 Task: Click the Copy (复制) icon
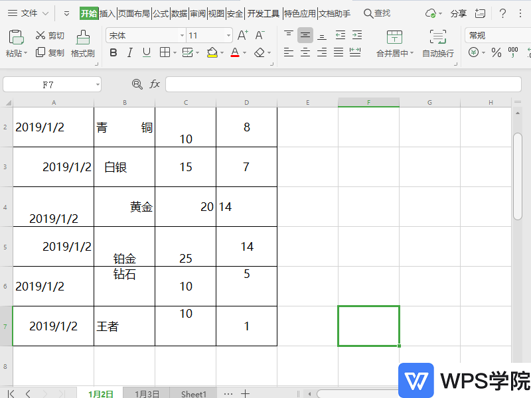click(x=40, y=53)
